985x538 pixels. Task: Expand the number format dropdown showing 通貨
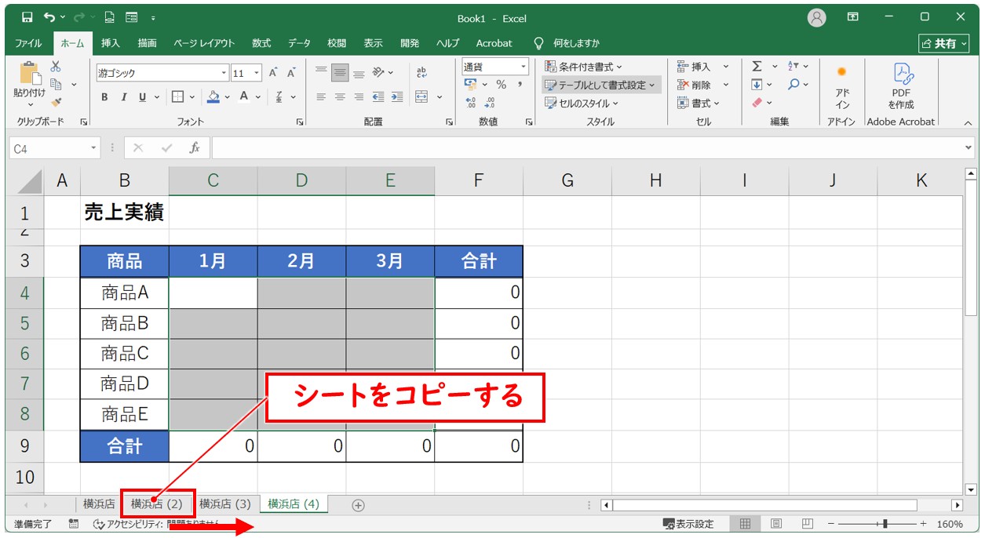tap(523, 67)
